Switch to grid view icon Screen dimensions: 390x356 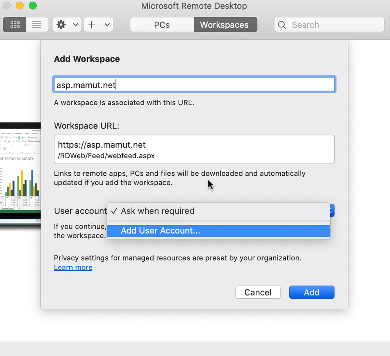15,25
